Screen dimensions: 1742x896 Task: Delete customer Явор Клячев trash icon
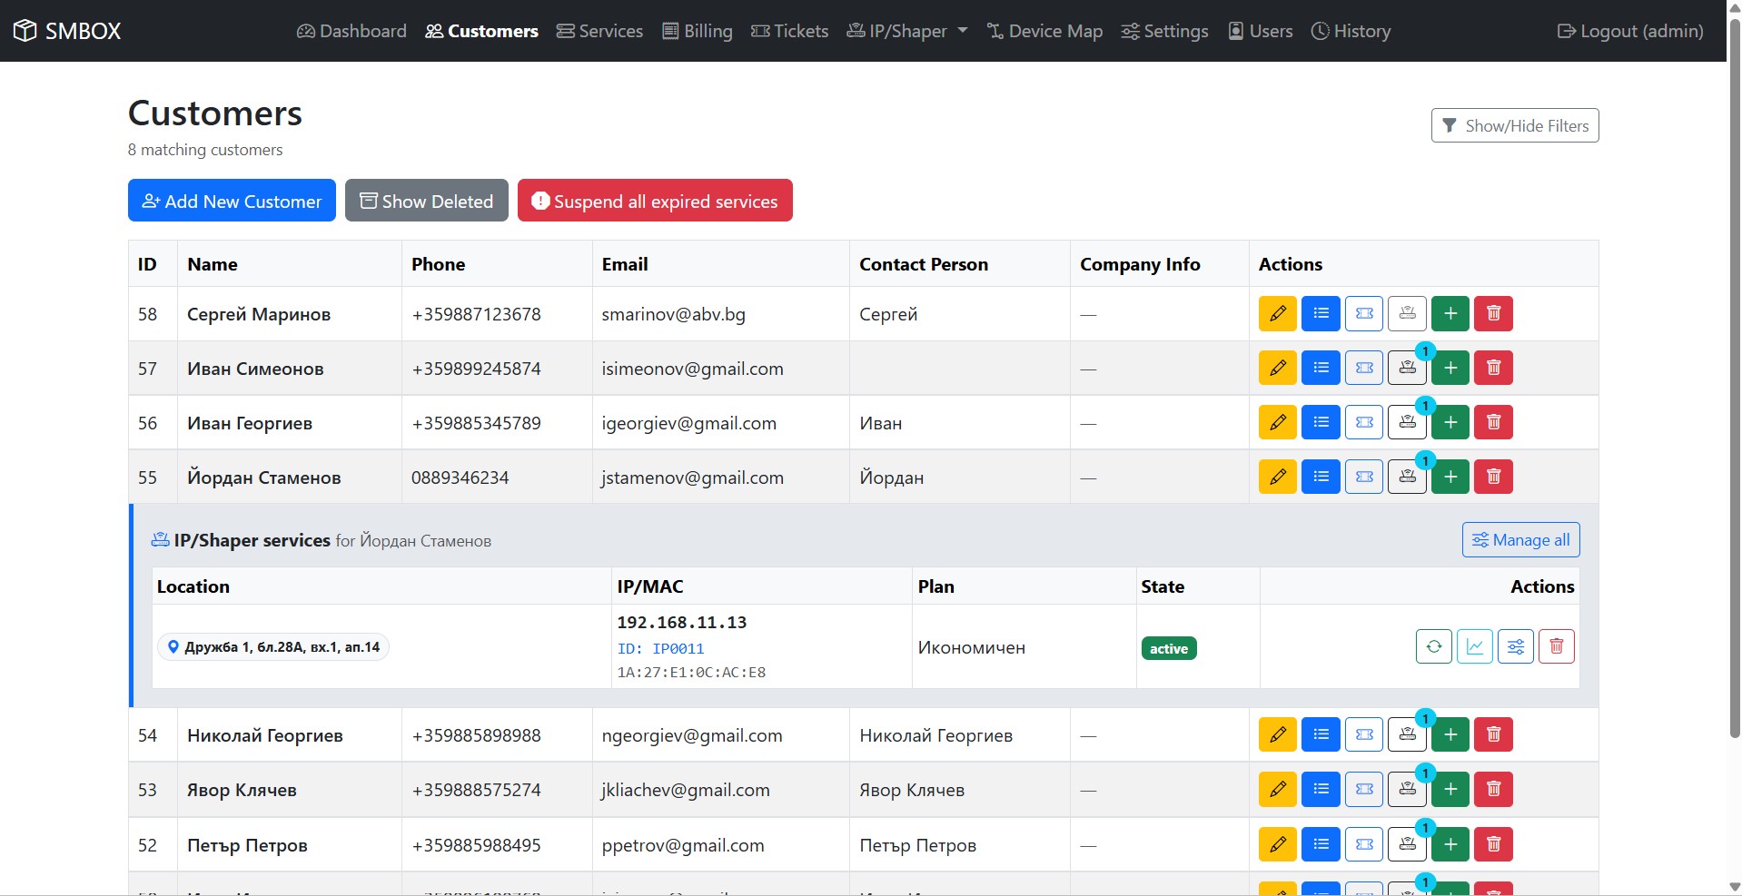click(1493, 789)
